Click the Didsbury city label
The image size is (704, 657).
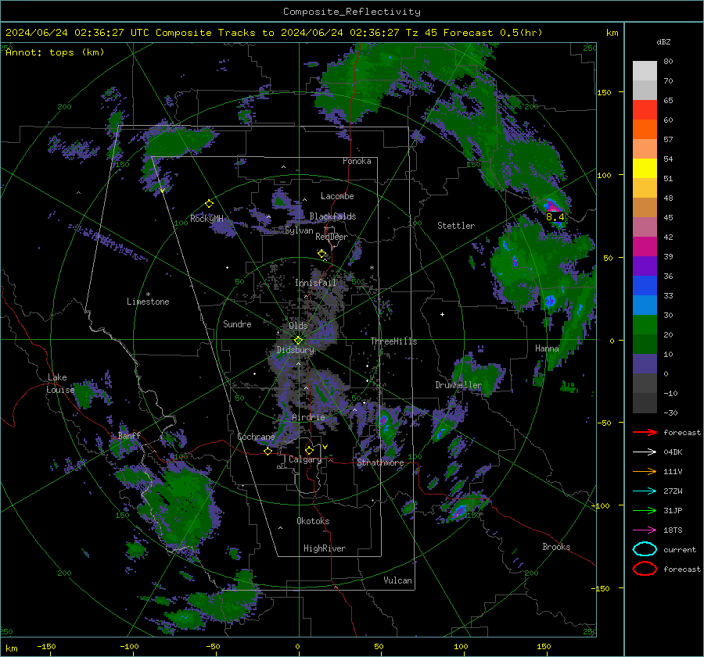point(296,350)
